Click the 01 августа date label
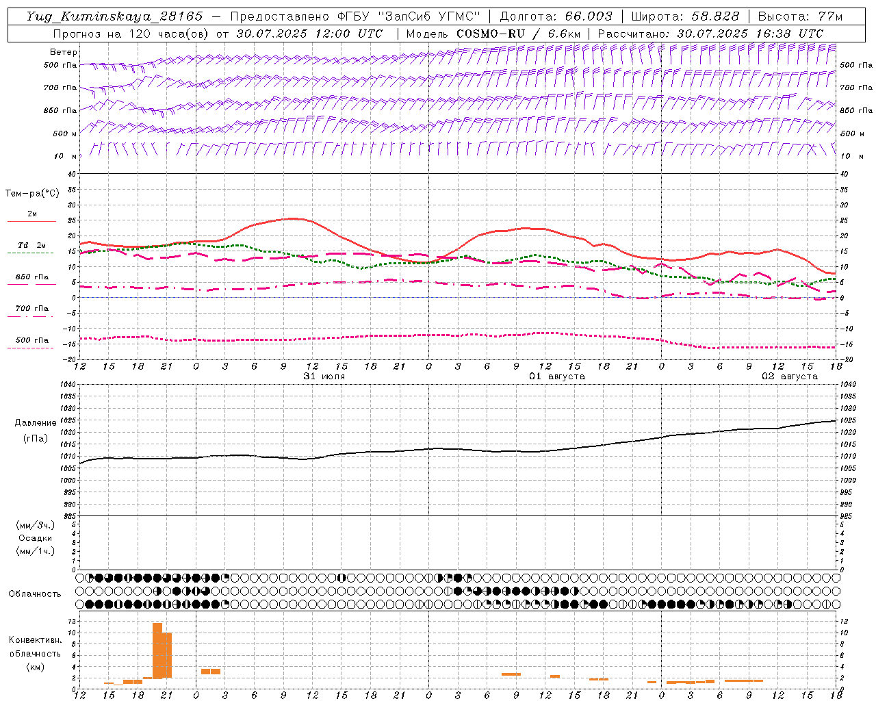Viewport: 876px width, 701px height. [x=557, y=377]
